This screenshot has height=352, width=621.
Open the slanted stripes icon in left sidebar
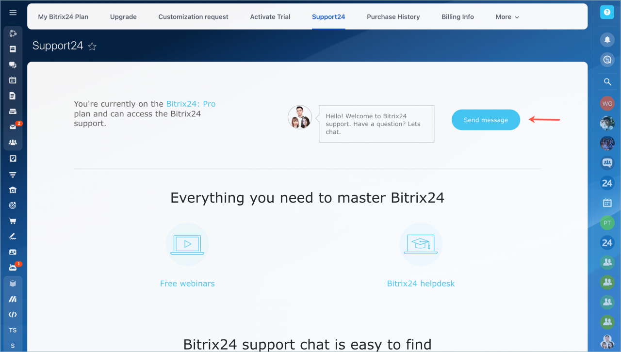click(13, 299)
